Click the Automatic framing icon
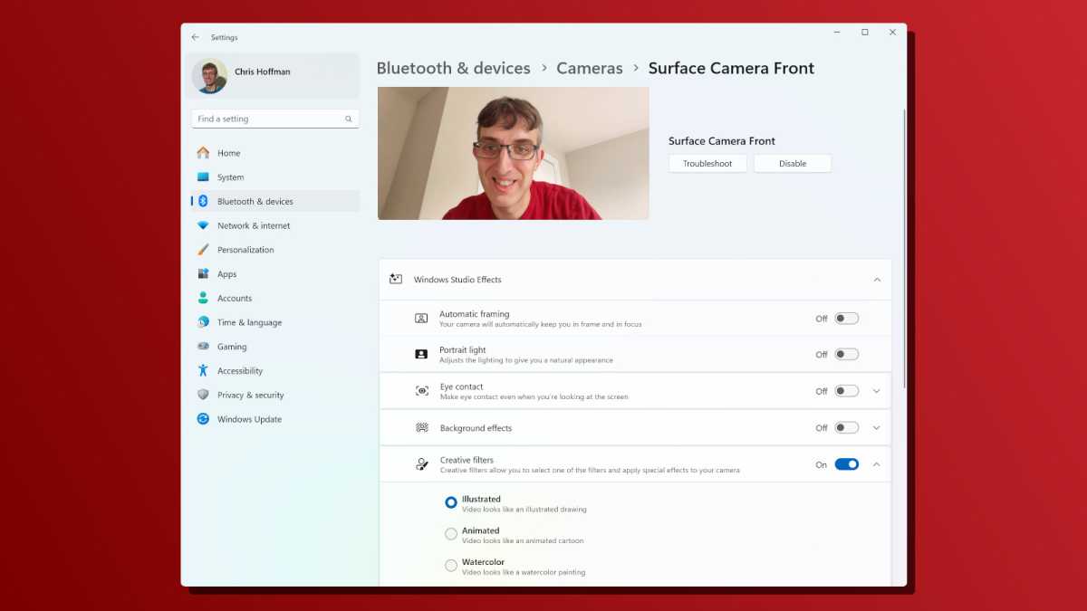This screenshot has width=1087, height=611. [421, 318]
